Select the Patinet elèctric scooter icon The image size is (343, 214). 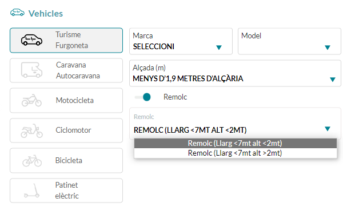[x=31, y=191]
